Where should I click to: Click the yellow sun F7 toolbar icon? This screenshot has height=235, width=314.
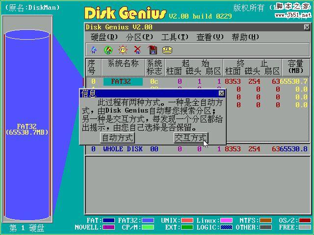coord(123,49)
